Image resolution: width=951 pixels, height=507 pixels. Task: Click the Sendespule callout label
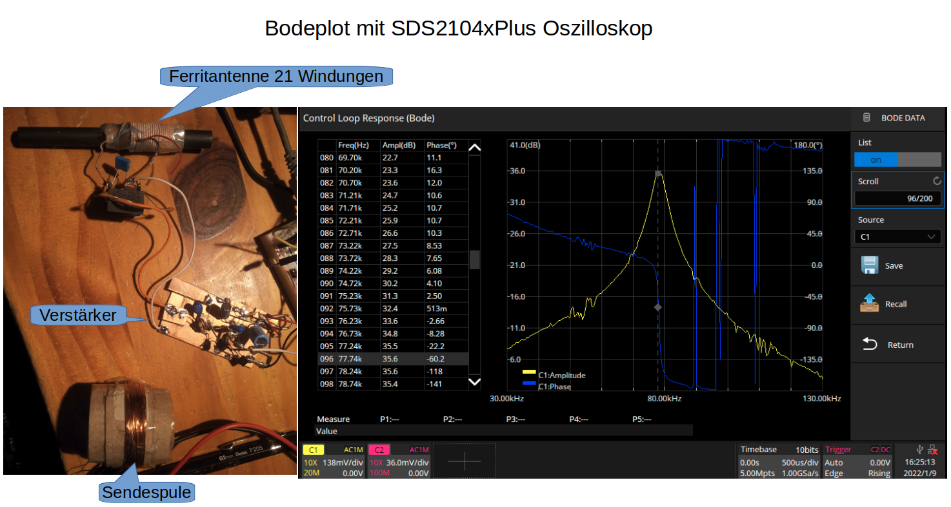point(147,493)
